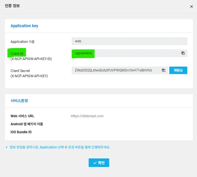Confirm with the 확인 button
The width and height of the screenshot is (197, 177).
[x=99, y=163]
